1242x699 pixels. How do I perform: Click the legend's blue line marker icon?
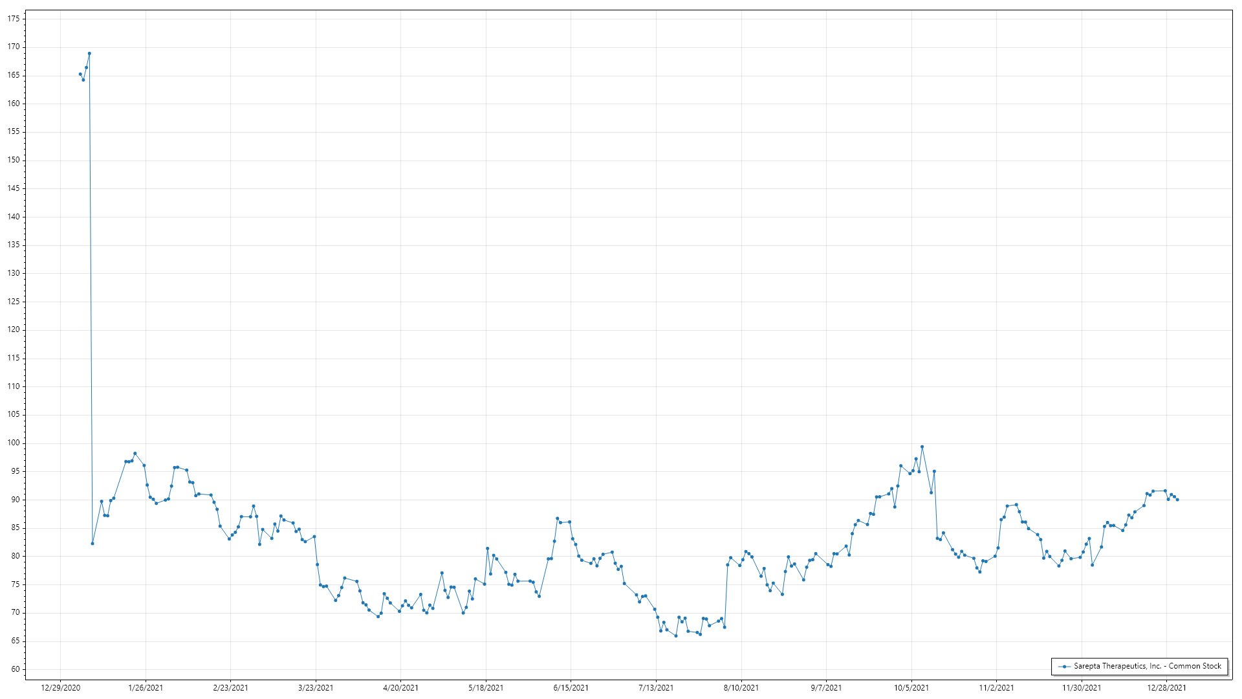click(1064, 666)
